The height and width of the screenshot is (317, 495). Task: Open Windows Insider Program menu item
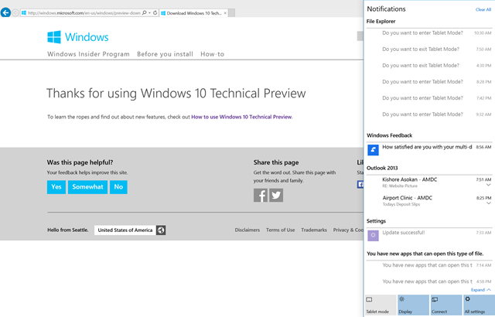tap(88, 54)
